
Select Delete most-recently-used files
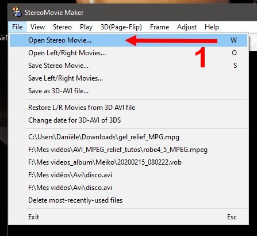point(129,200)
